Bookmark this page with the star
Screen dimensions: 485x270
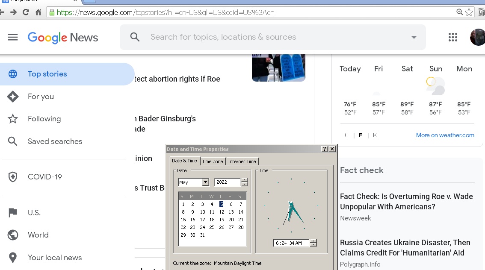point(469,12)
